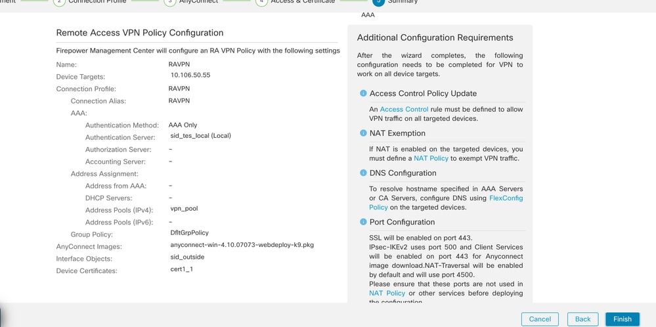Click the Accounting Server label

[x=116, y=162]
